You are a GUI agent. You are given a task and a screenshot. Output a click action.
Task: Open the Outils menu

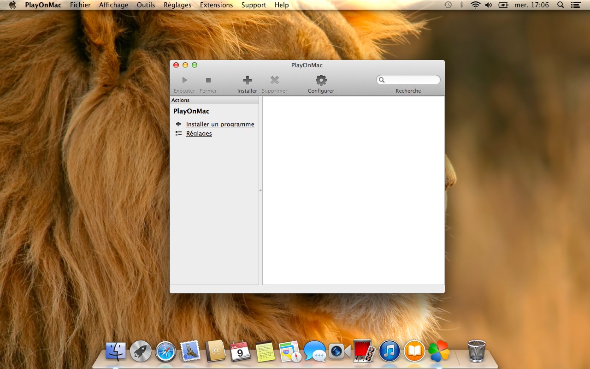click(146, 5)
